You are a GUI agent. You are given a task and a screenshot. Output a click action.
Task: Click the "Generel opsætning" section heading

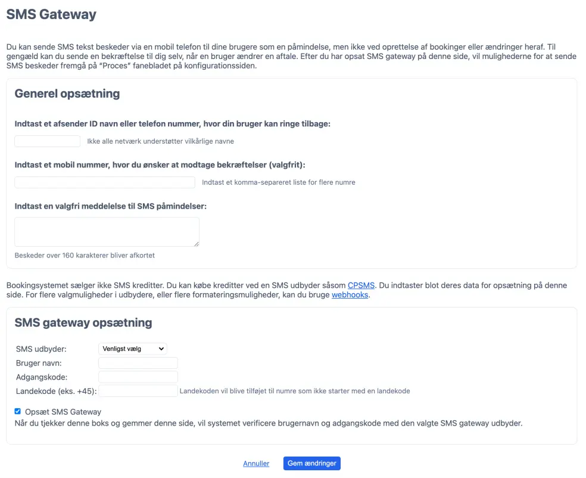pyautogui.click(x=67, y=94)
